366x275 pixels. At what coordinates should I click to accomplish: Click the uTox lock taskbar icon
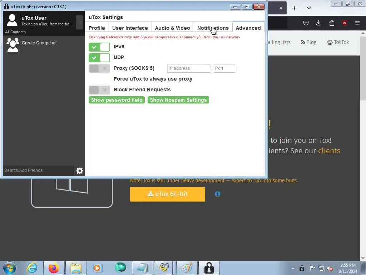click(209, 268)
